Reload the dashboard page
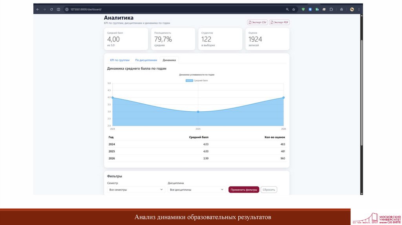 pos(51,9)
